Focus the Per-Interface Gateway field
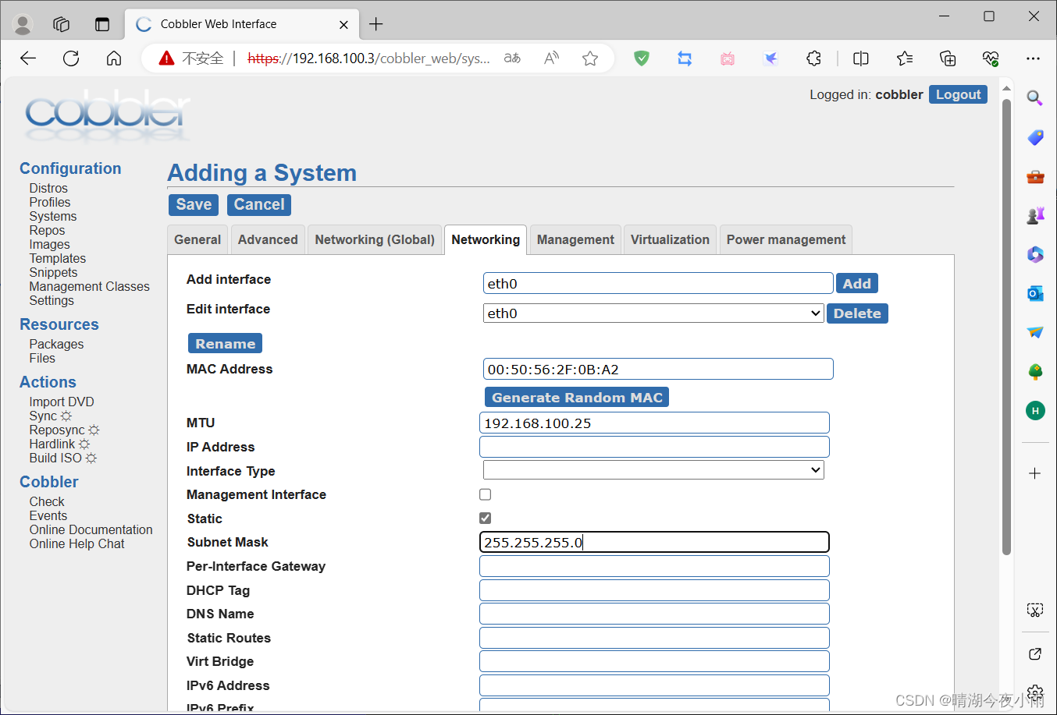 click(654, 566)
